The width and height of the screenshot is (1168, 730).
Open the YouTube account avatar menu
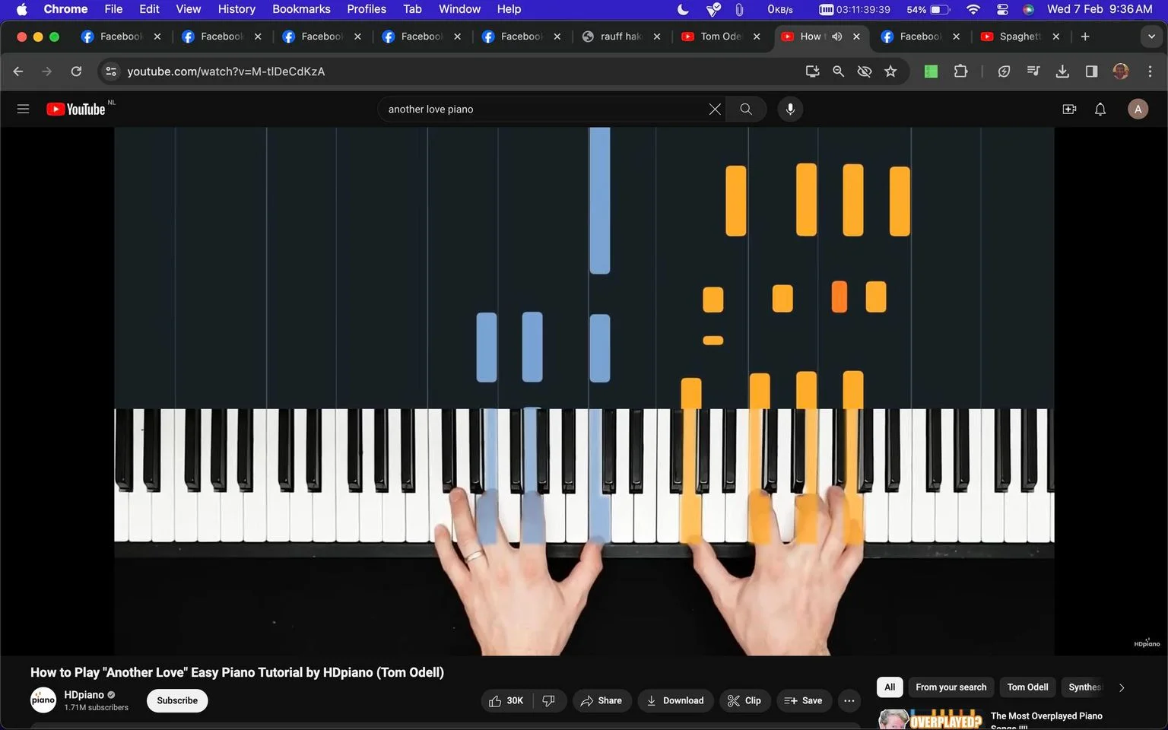coord(1138,109)
